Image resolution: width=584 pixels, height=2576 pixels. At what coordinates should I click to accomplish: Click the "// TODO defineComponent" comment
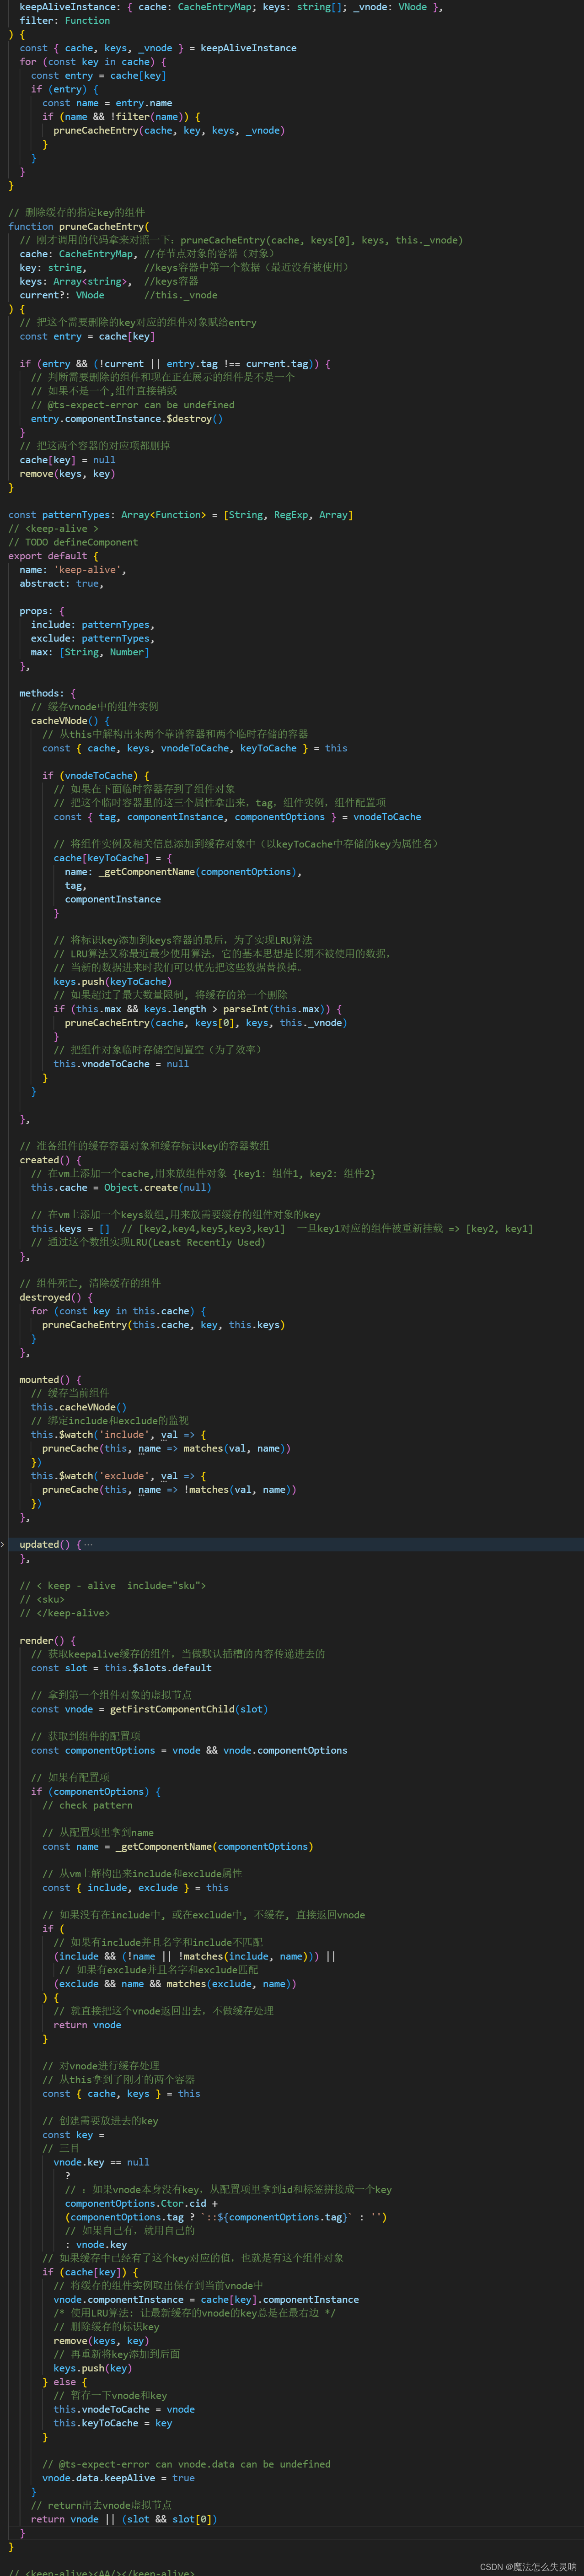73,542
